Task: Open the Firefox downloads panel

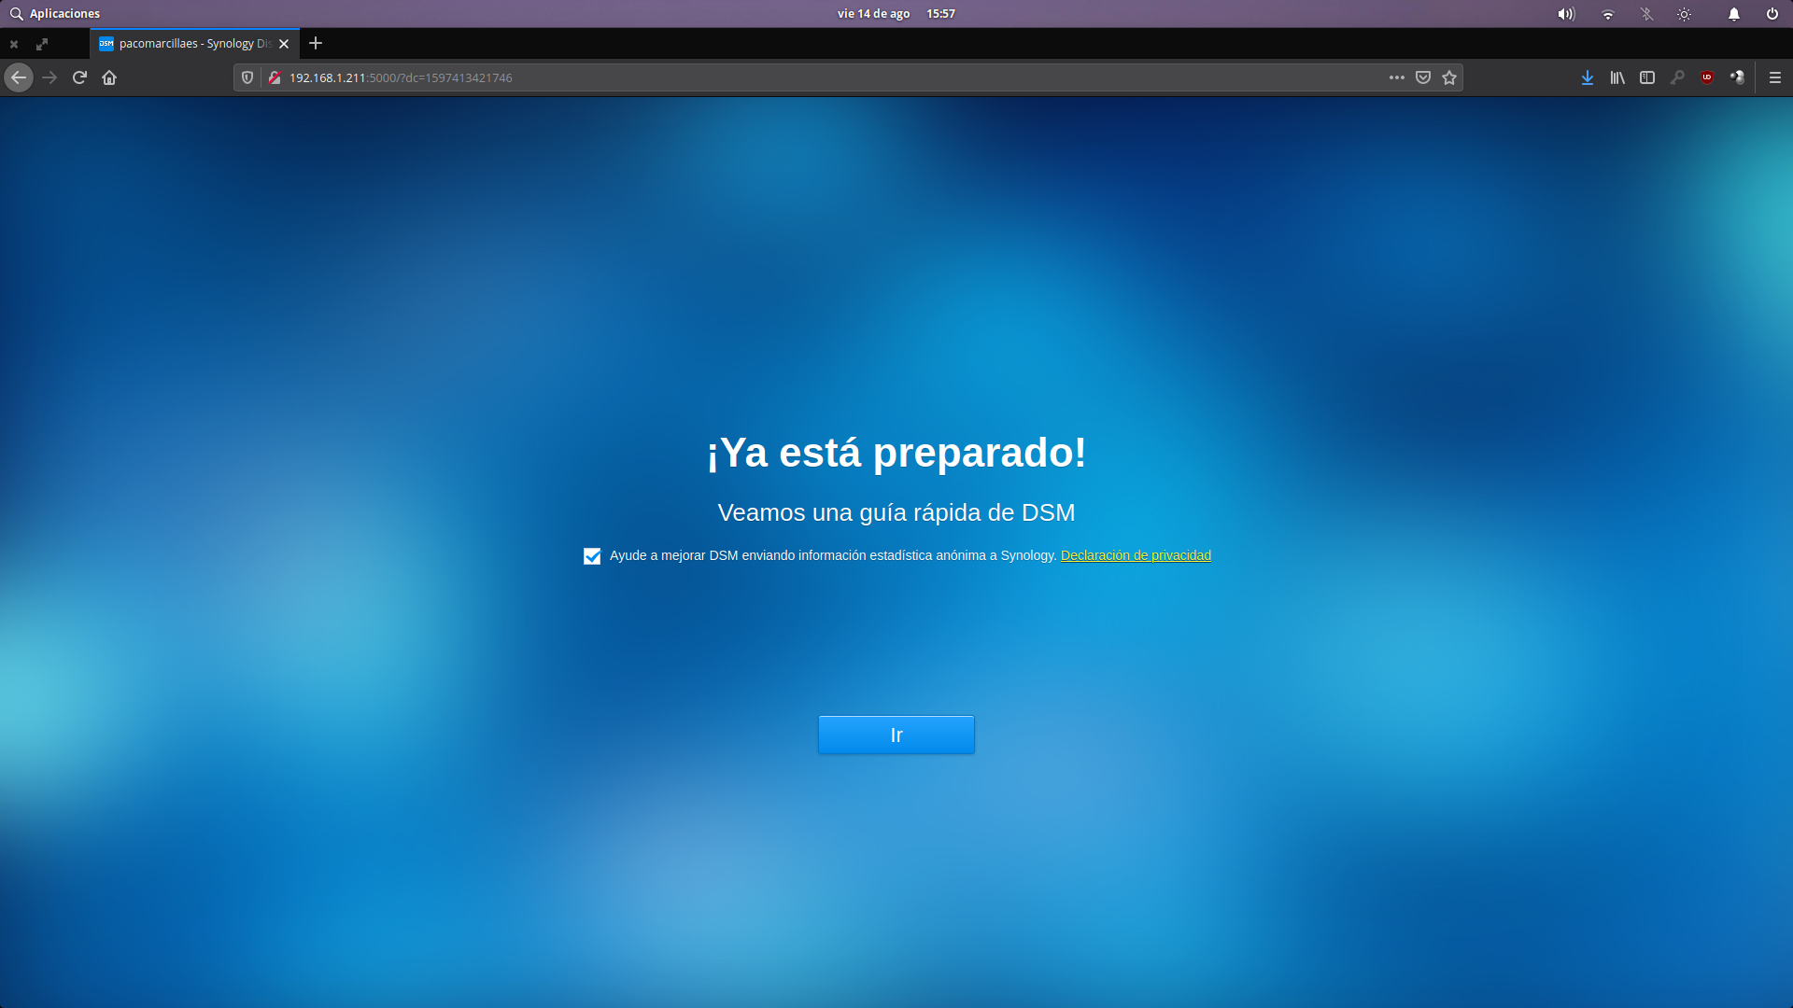Action: click(x=1587, y=78)
